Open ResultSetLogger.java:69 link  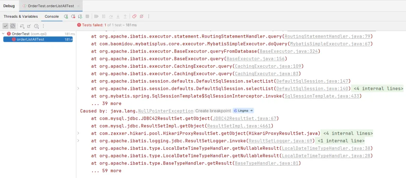[x=280, y=141]
